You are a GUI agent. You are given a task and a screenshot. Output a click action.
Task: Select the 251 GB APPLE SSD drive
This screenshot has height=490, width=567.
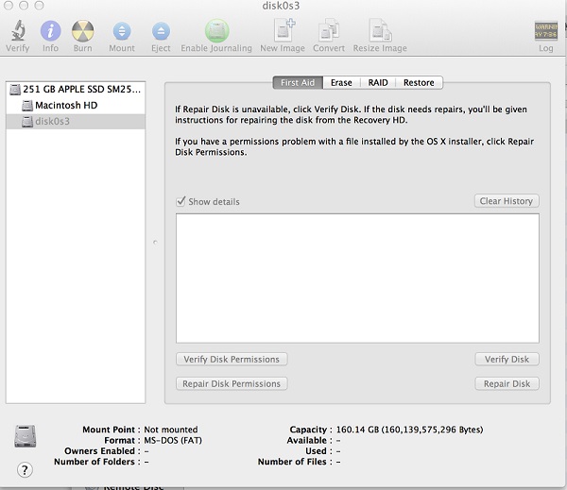pyautogui.click(x=76, y=90)
